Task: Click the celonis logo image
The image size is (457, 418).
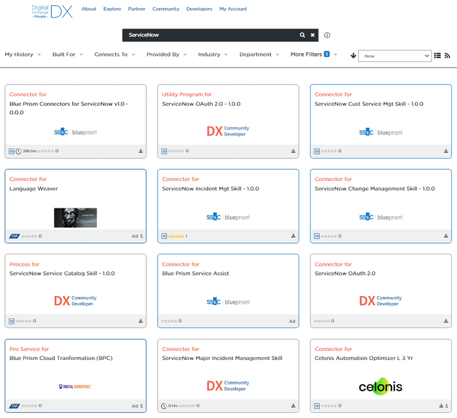Action: (x=380, y=387)
